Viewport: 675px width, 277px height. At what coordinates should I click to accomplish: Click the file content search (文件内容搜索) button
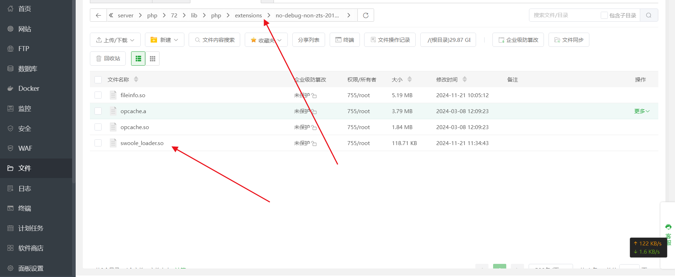(x=214, y=40)
